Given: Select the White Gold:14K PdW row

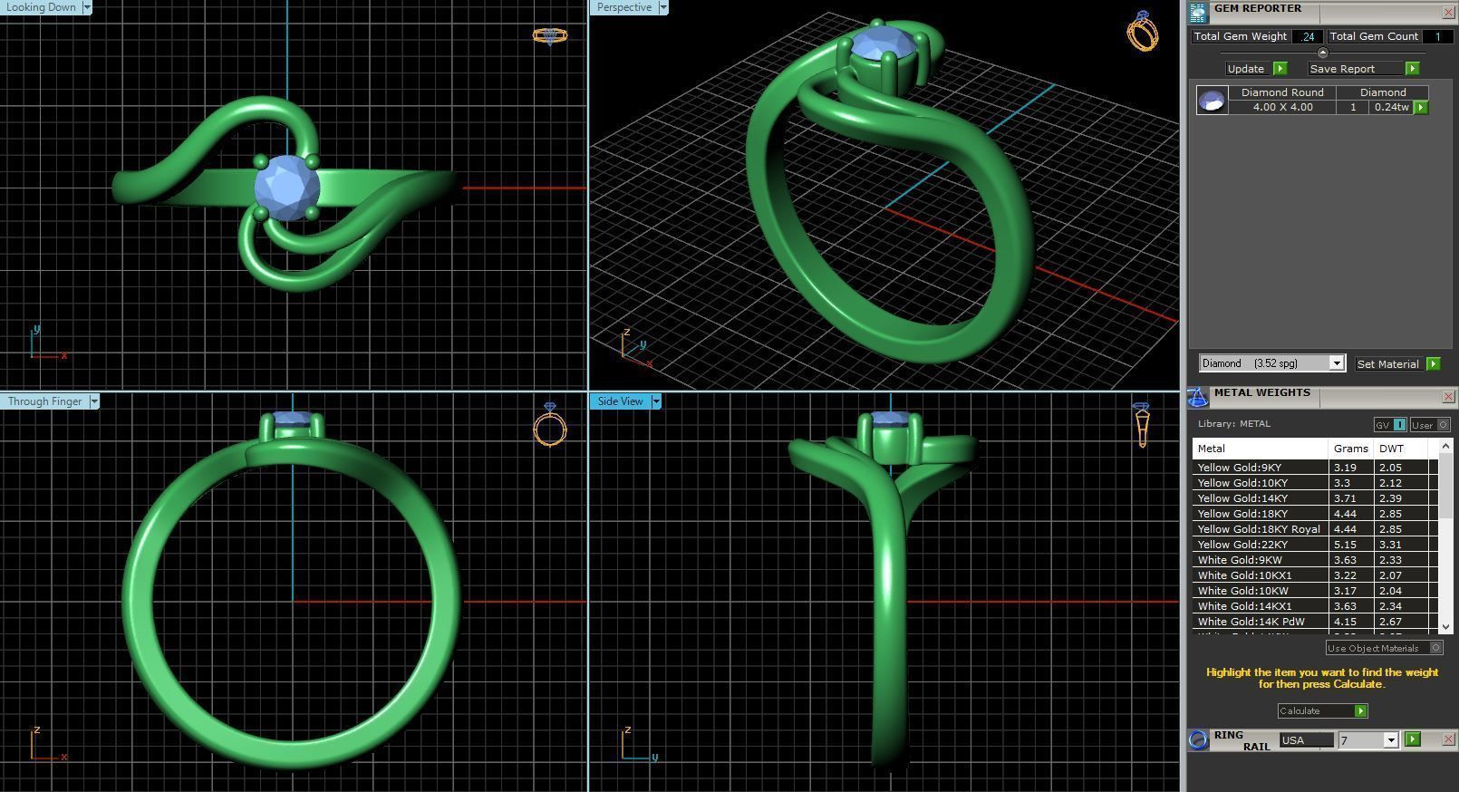Looking at the screenshot, I should (1314, 622).
